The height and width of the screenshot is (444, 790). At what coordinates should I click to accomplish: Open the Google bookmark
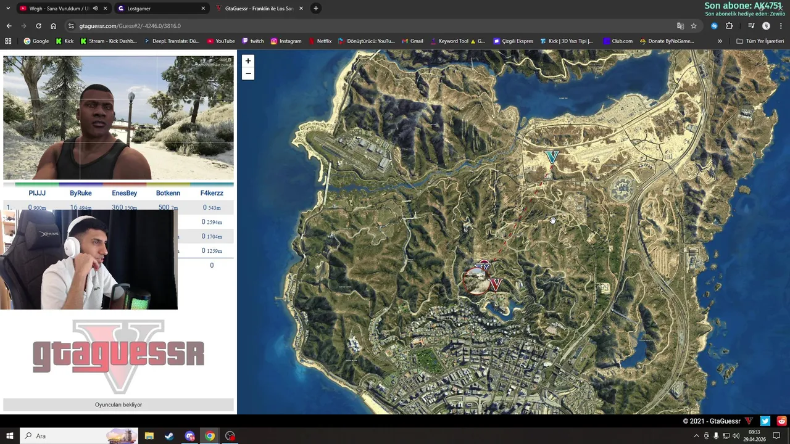coord(36,41)
